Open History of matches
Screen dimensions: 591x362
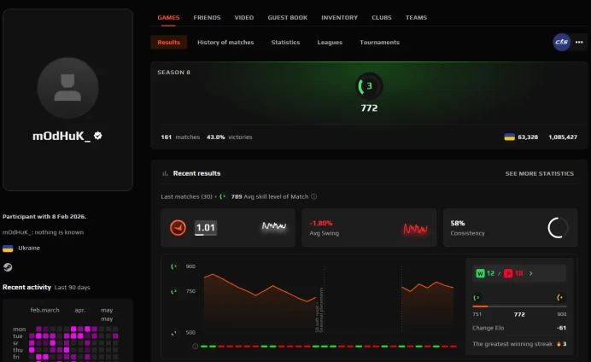pyautogui.click(x=225, y=42)
